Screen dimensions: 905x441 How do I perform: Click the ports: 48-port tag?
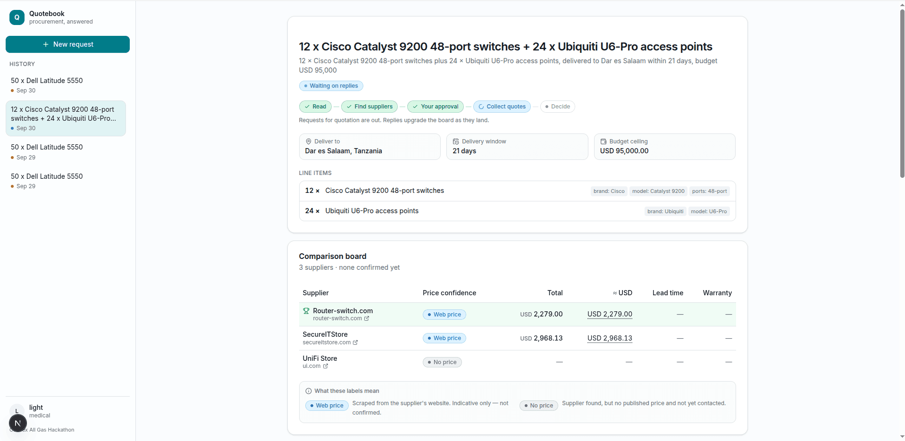pyautogui.click(x=709, y=191)
